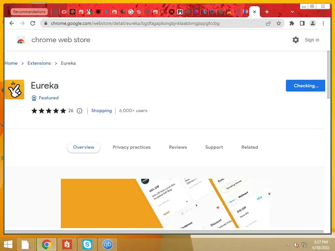Click the Home breadcrumb link
Image resolution: width=335 pixels, height=251 pixels.
click(x=11, y=63)
